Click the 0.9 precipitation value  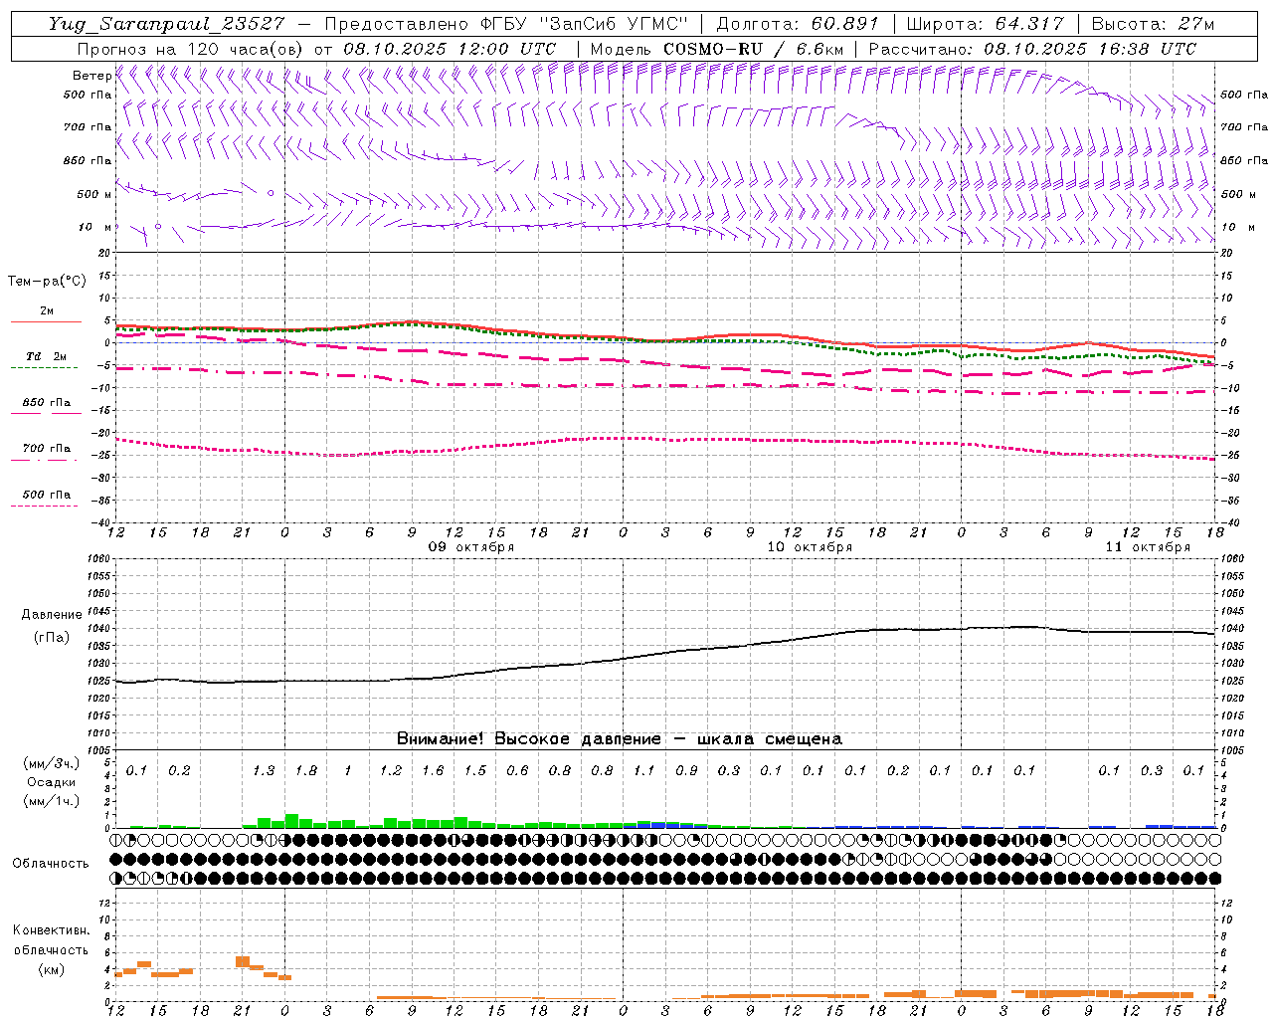tap(686, 771)
